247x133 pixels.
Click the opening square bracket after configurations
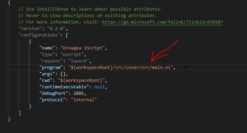pos(67,35)
